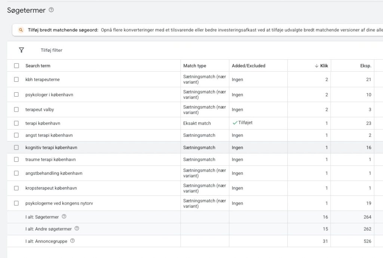Select the angst terapi københavn checkbox
Viewport: 383px width, 258px height.
tap(16, 135)
